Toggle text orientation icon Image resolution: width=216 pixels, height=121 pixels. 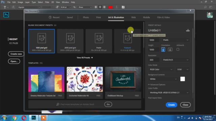(x=13, y=7)
